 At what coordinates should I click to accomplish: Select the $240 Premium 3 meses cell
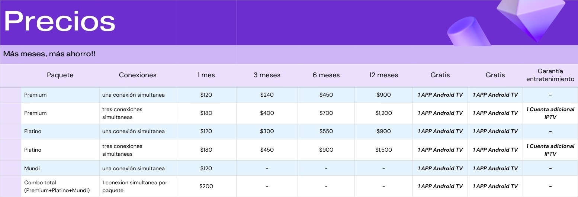pos(267,95)
